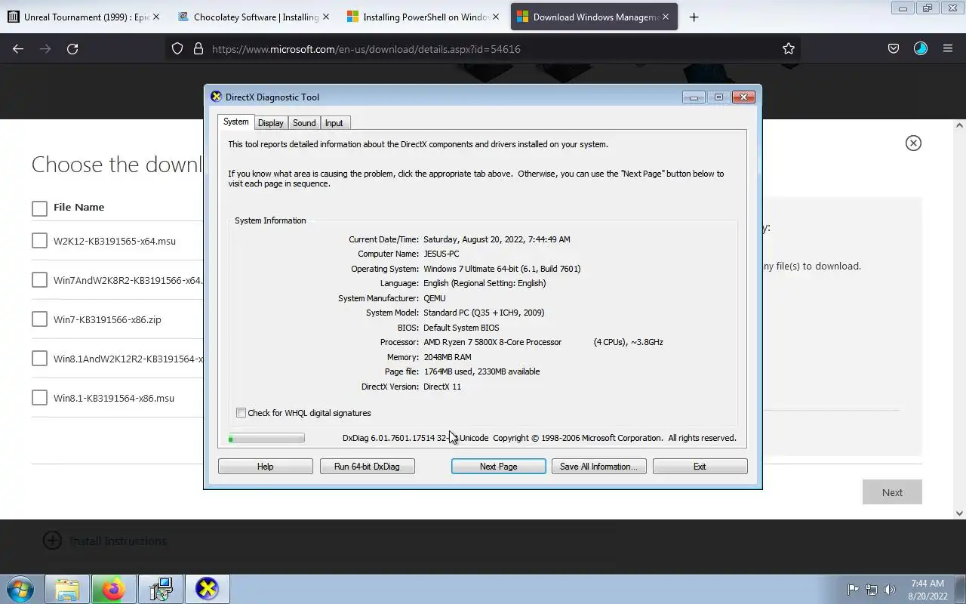Check the Win8.1-KB3191564-x86.msu file
966x604 pixels.
tap(39, 398)
